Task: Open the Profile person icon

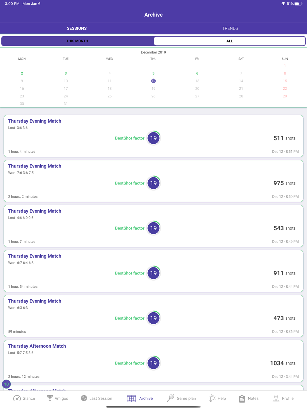Action: click(x=276, y=398)
